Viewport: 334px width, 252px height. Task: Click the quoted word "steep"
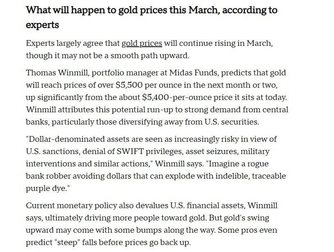(69, 243)
